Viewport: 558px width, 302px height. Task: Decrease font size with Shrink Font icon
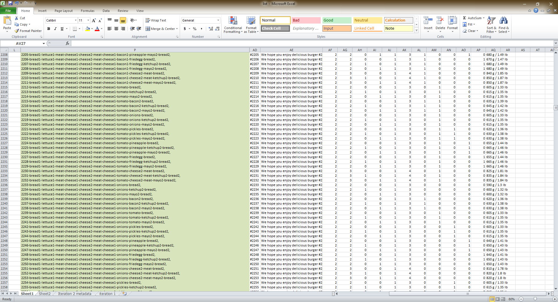(x=100, y=20)
